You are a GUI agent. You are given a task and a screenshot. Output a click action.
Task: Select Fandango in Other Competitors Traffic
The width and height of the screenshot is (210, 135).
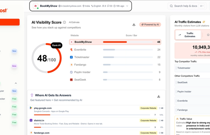click(x=192, y=110)
